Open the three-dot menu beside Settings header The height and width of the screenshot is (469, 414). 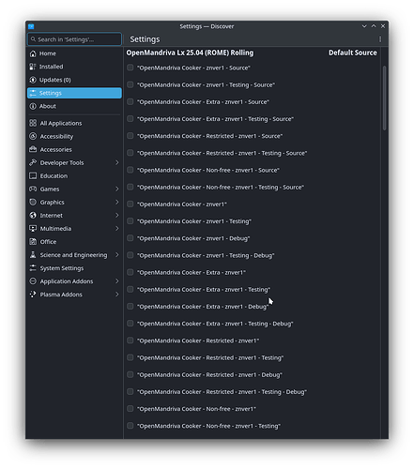[380, 39]
